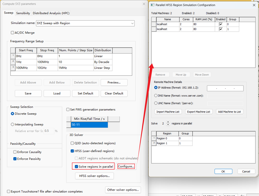The height and width of the screenshot is (196, 259).
Task: Enable the AC/DC Merge checkbox
Action: pos(13,33)
